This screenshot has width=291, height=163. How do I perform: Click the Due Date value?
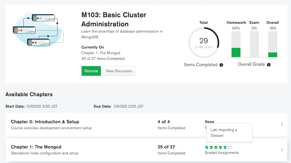(x=128, y=106)
